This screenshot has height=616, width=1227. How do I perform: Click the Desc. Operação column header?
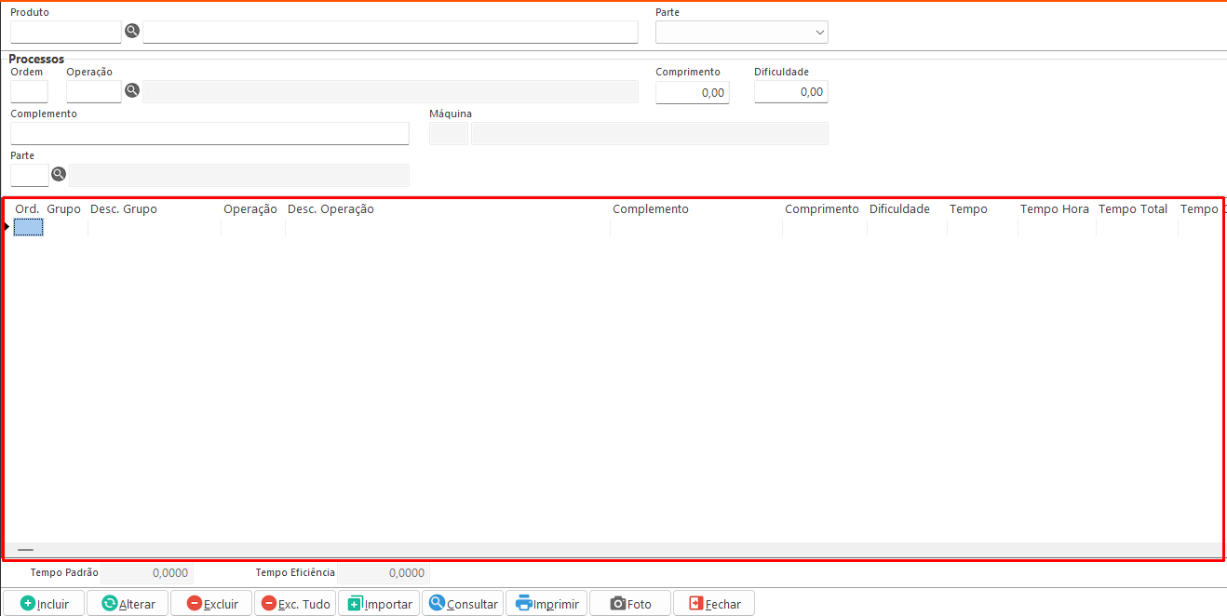[330, 209]
